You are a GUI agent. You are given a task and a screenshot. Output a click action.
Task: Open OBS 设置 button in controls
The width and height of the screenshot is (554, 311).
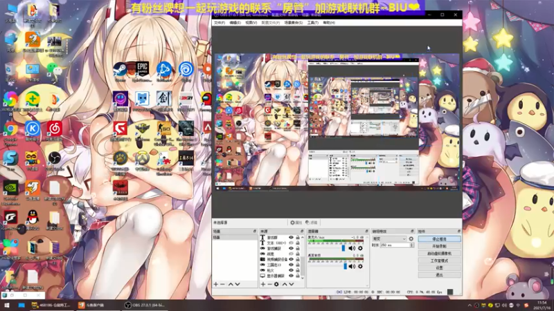(x=440, y=267)
